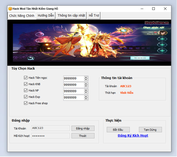Close the Hack Mod window
Viewport: 177px width, 157px height.
pyautogui.click(x=165, y=9)
